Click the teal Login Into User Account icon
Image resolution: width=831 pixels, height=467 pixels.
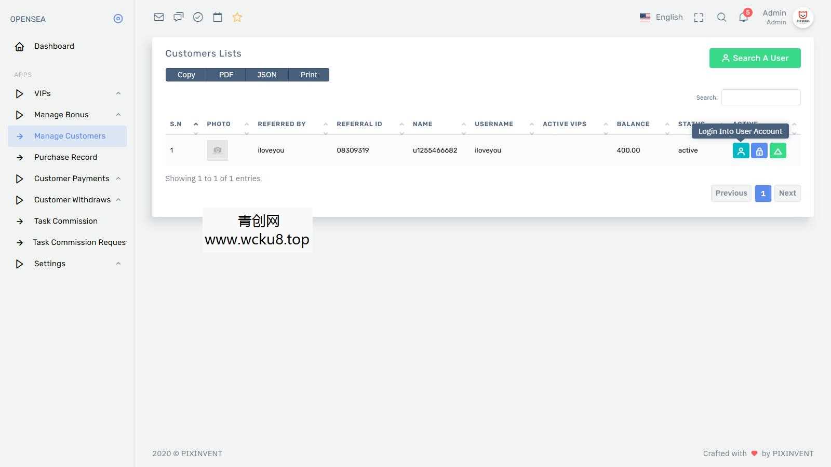(741, 150)
